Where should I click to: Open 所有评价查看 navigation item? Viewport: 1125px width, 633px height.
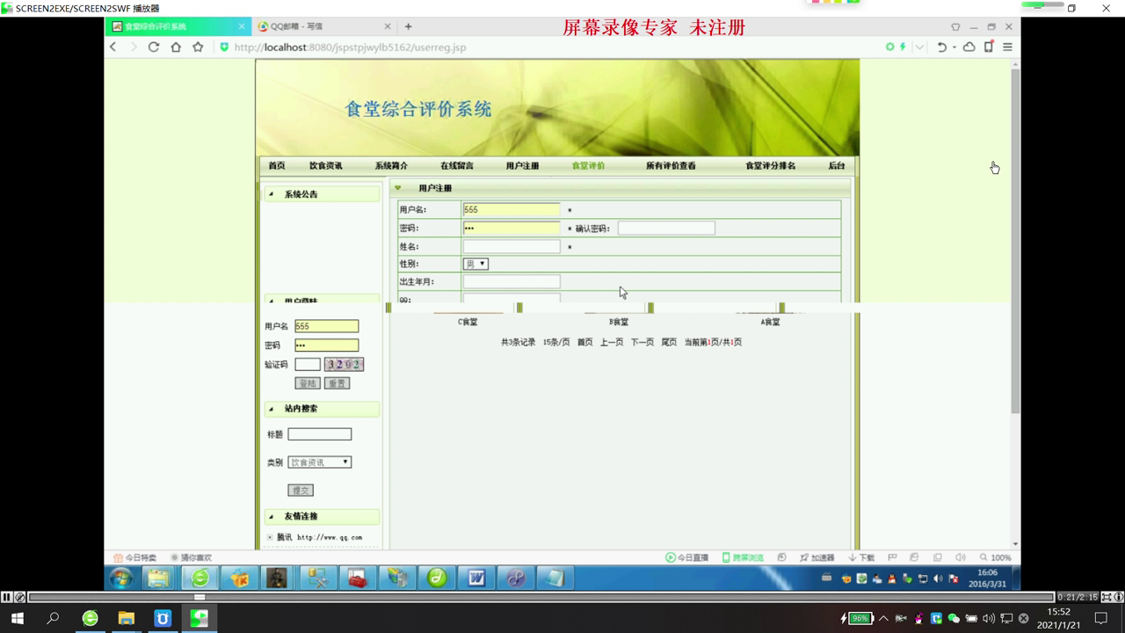671,165
